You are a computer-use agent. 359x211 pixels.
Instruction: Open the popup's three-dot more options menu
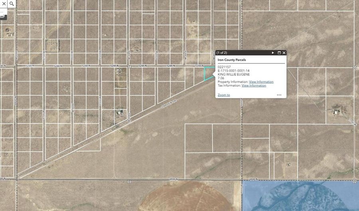pyautogui.click(x=279, y=95)
